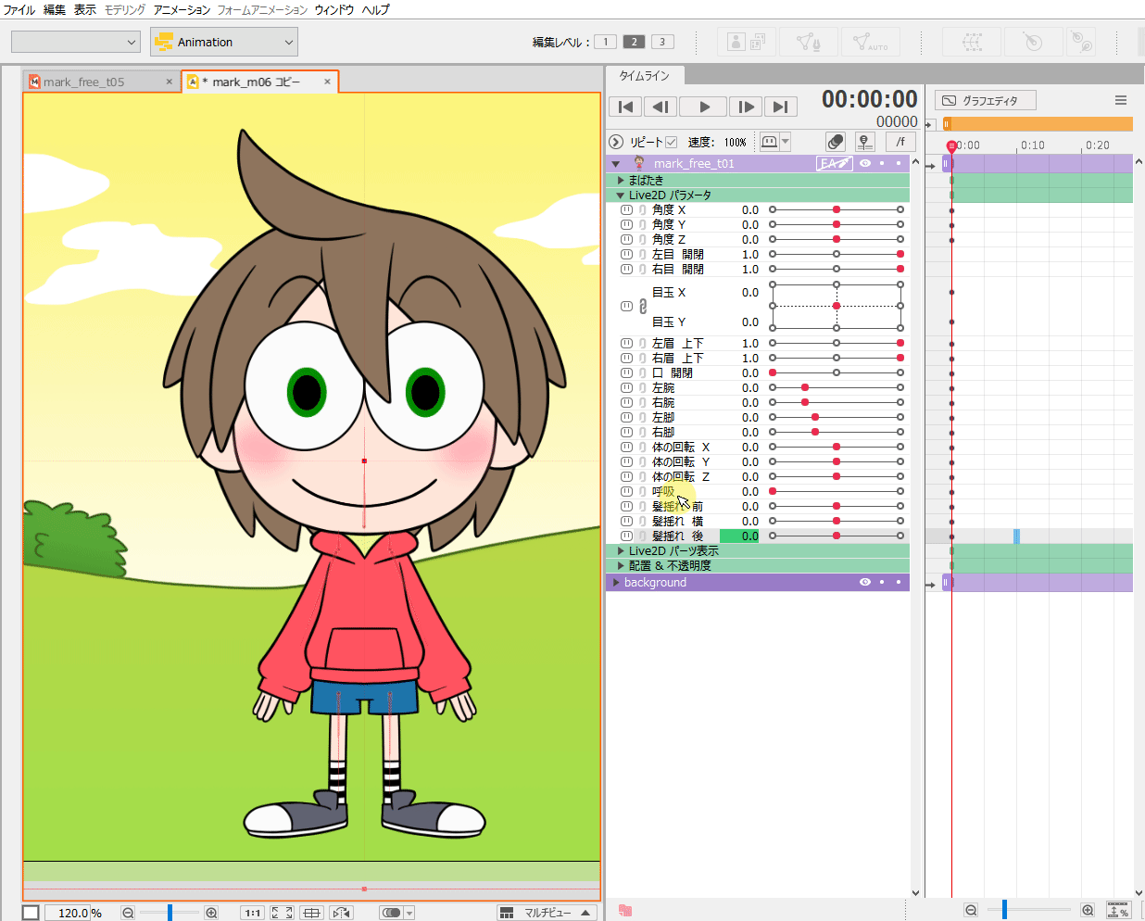Open the アニメーション menu
Viewport: 1145px width, 921px height.
[180, 9]
